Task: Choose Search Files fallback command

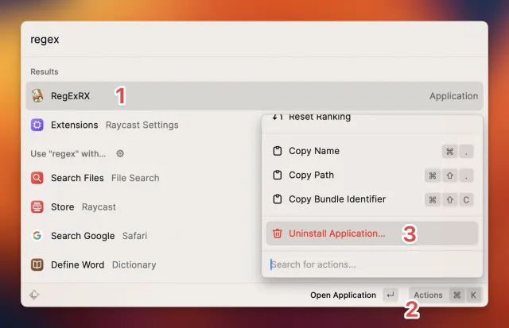Action: (143, 178)
